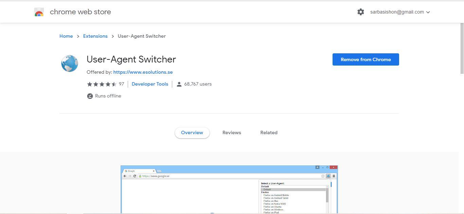Click the breadcrumb chevron after Extensions
Screen dimensions: 464x214
click(112, 36)
